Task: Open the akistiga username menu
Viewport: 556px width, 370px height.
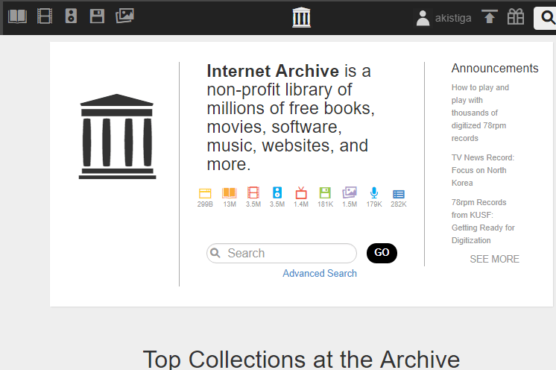Action: pyautogui.click(x=453, y=18)
